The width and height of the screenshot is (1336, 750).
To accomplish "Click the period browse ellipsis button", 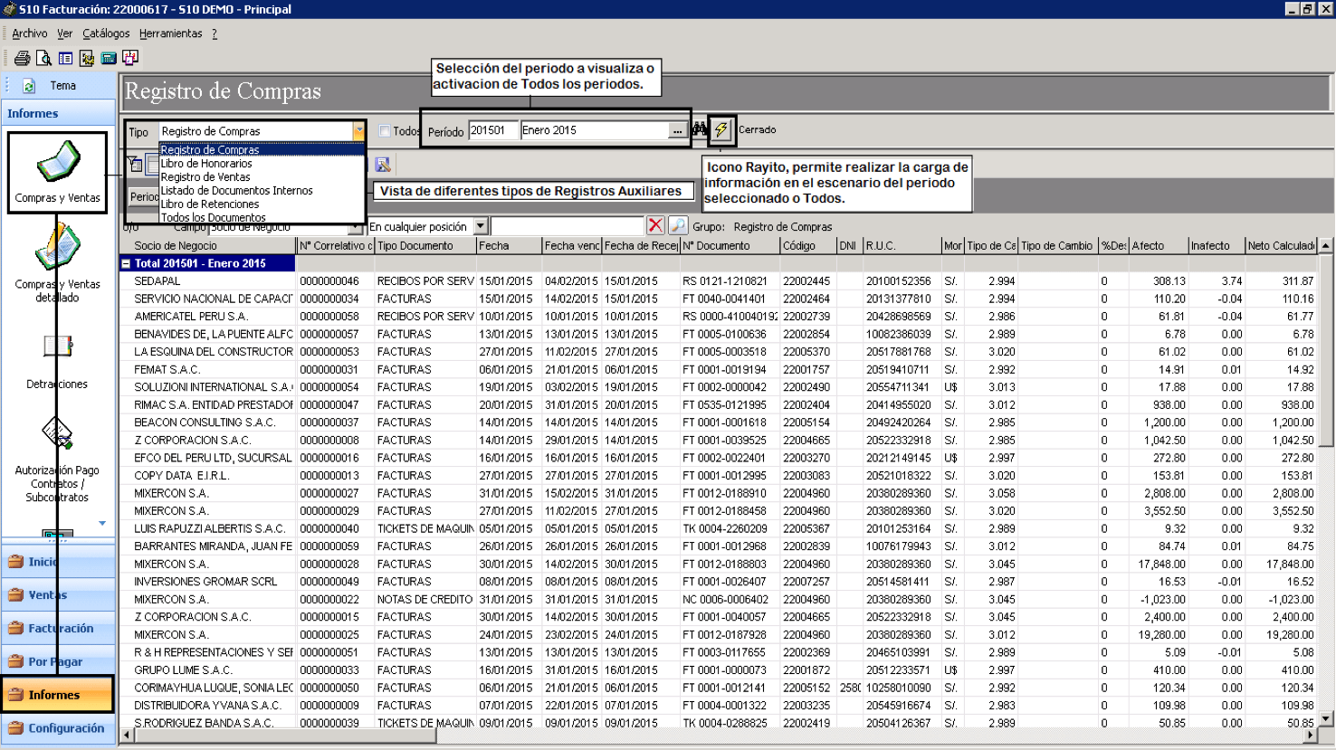I will [677, 130].
